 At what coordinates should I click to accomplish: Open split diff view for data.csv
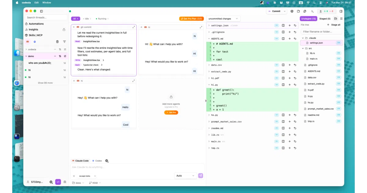pyautogui.click(x=283, y=65)
